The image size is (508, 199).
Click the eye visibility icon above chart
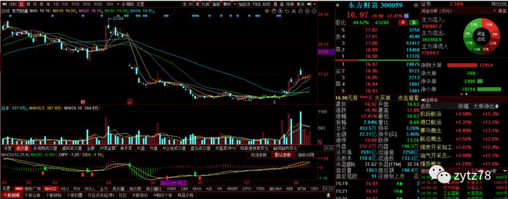[x=267, y=11]
